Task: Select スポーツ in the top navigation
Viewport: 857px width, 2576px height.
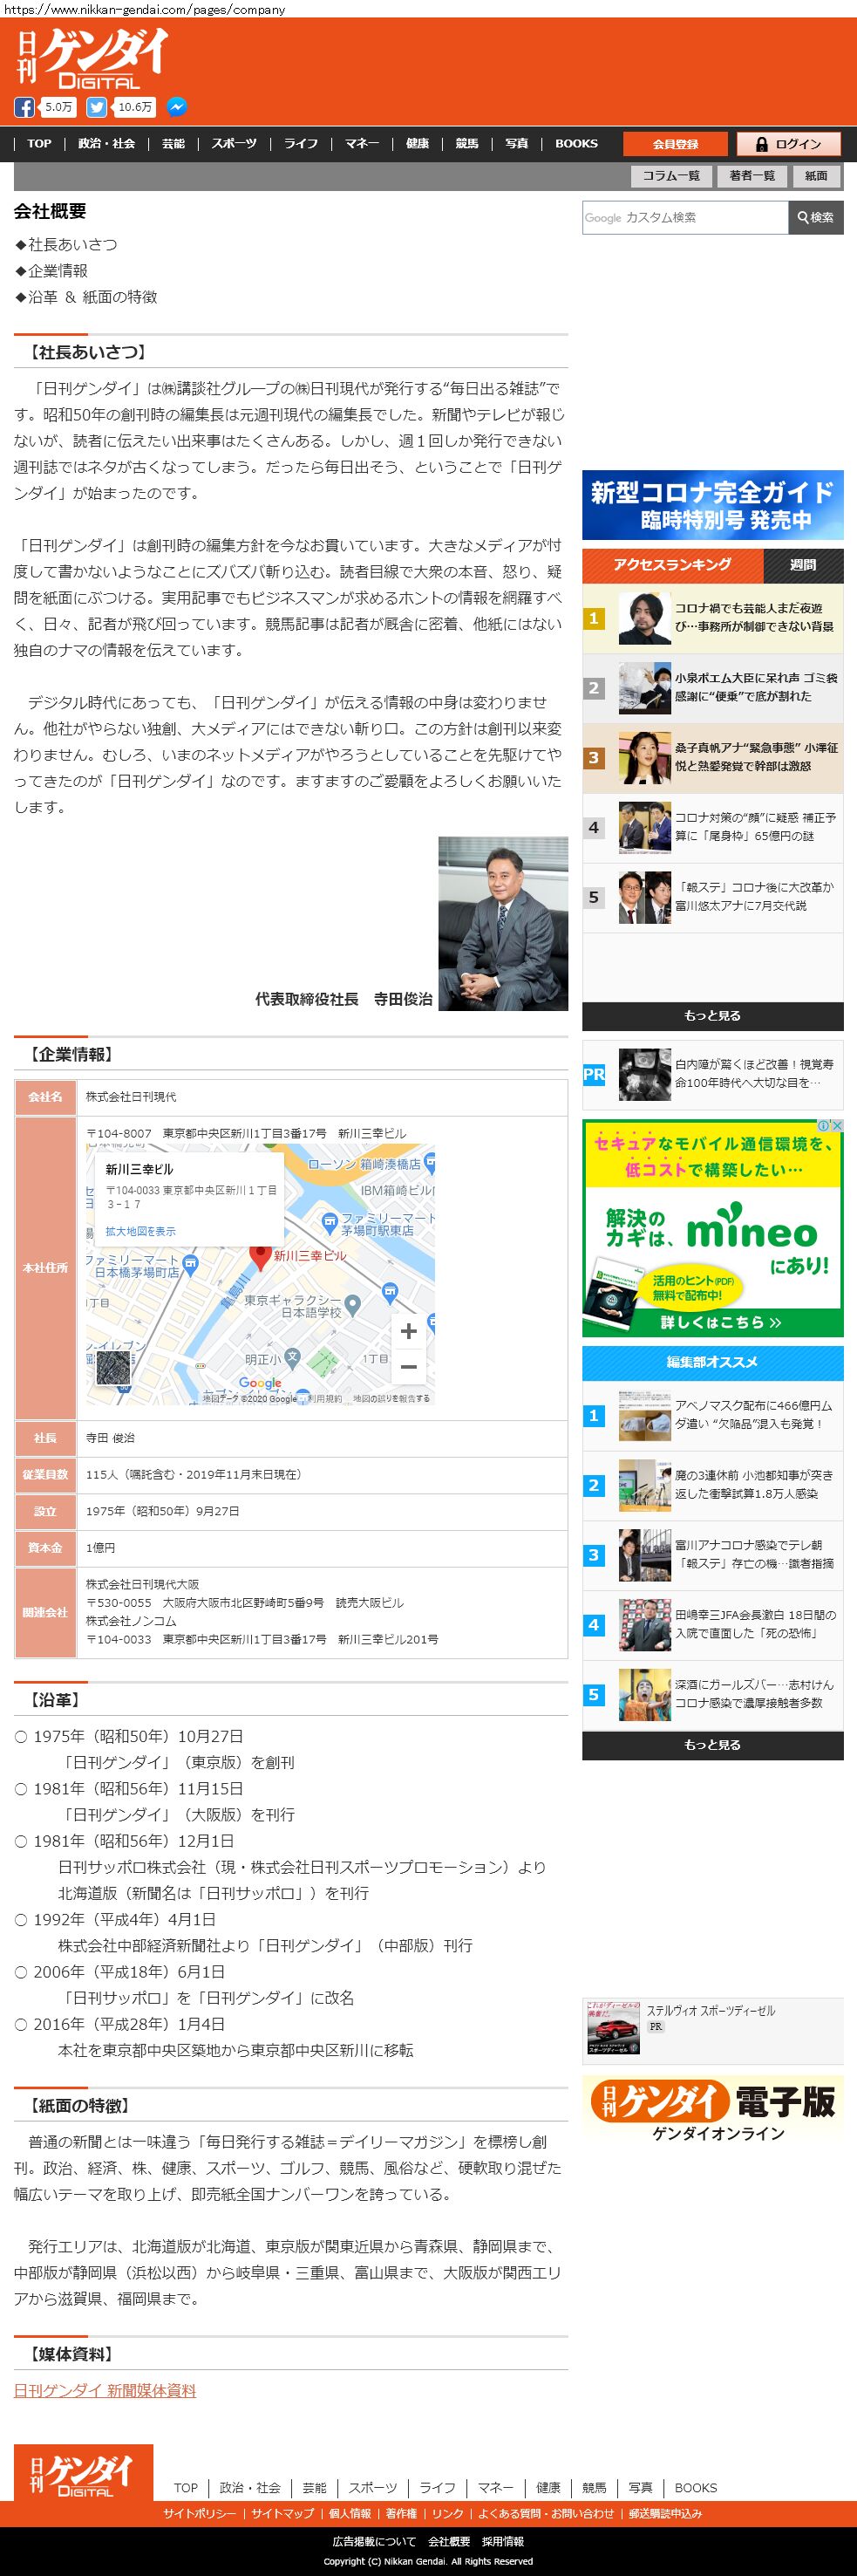Action: (x=234, y=144)
